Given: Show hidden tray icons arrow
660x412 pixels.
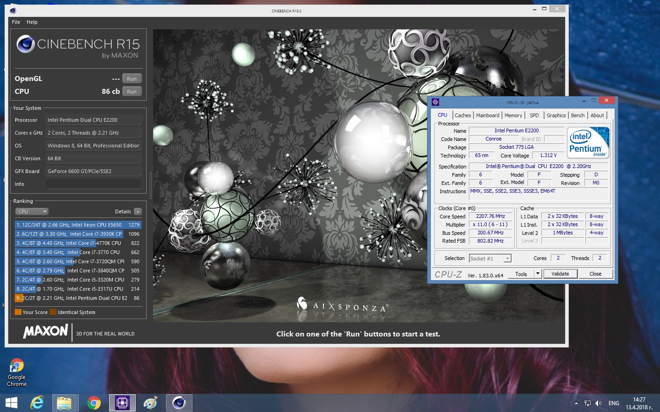Looking at the screenshot, I should (576, 403).
